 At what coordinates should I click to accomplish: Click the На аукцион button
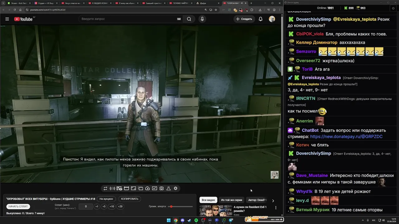[x=106, y=199]
